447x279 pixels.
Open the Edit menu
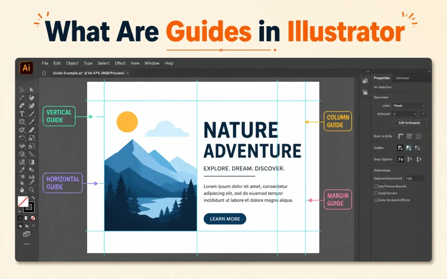(x=57, y=63)
